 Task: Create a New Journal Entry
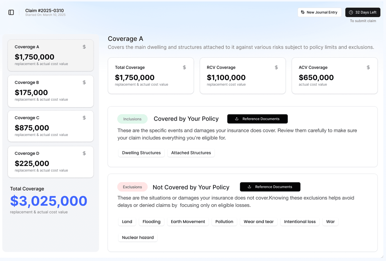click(319, 12)
